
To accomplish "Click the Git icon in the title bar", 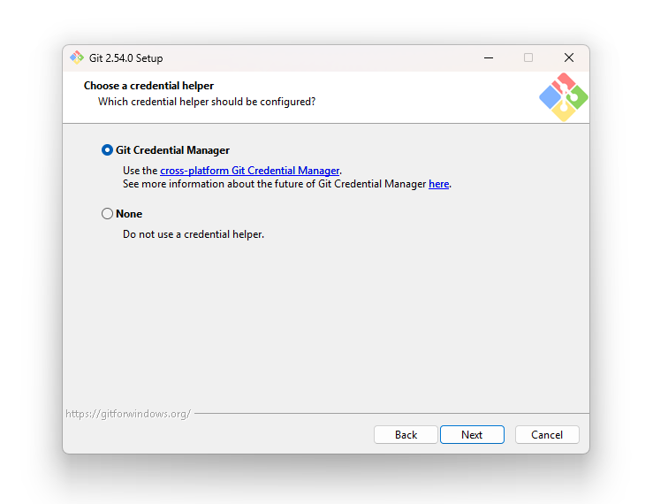I will (77, 57).
